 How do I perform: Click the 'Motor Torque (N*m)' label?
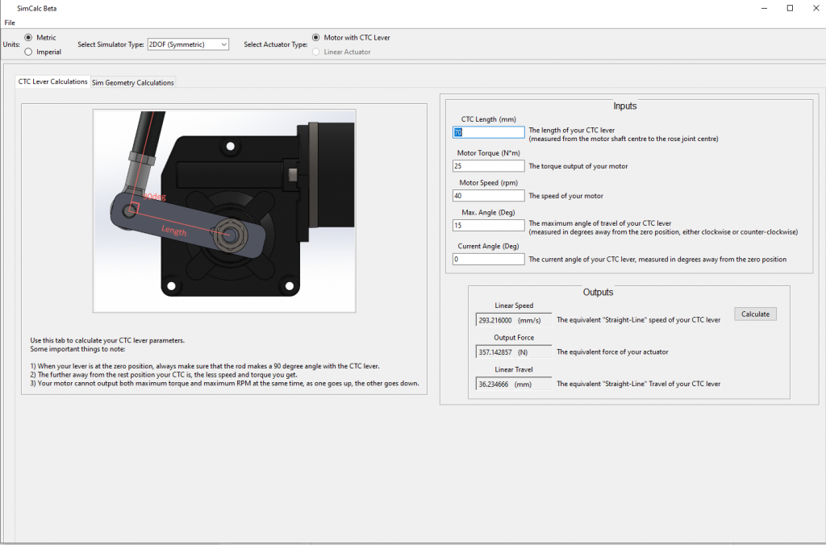pyautogui.click(x=488, y=152)
